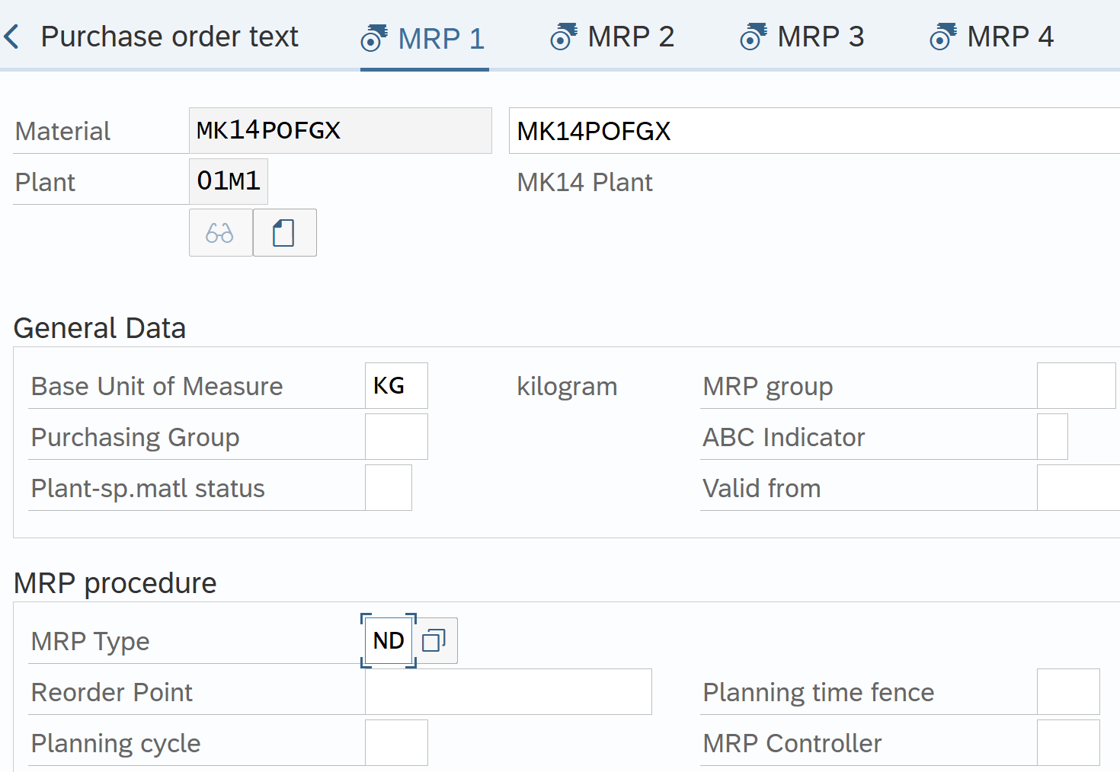Click the Reorder Point input field
Screen dimensions: 1120x772
click(x=508, y=692)
